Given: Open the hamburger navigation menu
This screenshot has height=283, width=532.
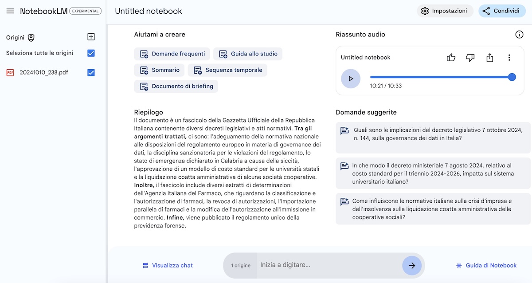Looking at the screenshot, I should pos(10,11).
